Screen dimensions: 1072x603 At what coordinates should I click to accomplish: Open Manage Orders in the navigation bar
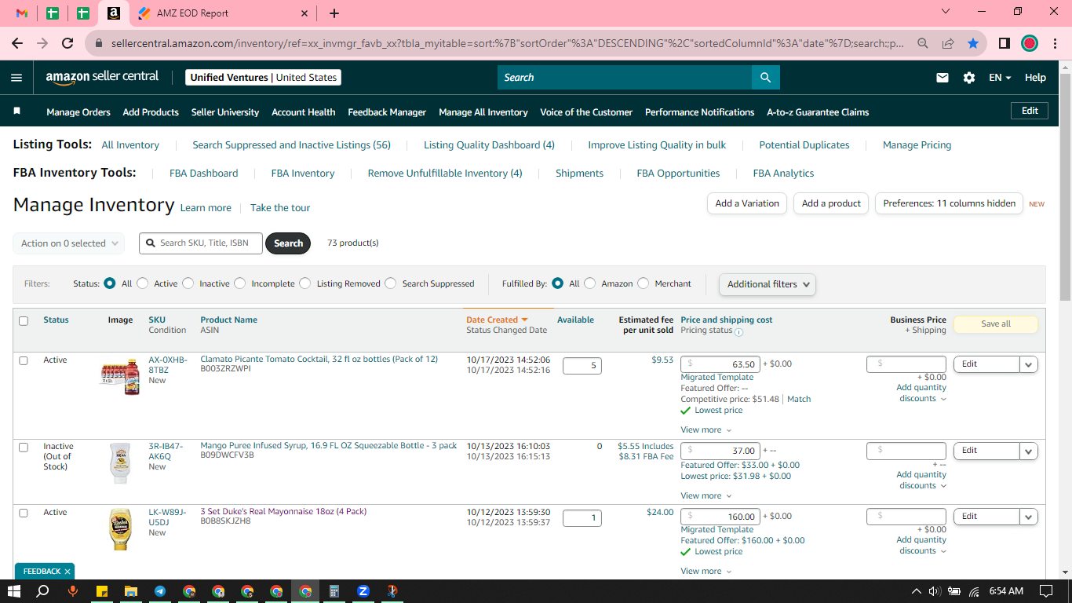click(78, 112)
